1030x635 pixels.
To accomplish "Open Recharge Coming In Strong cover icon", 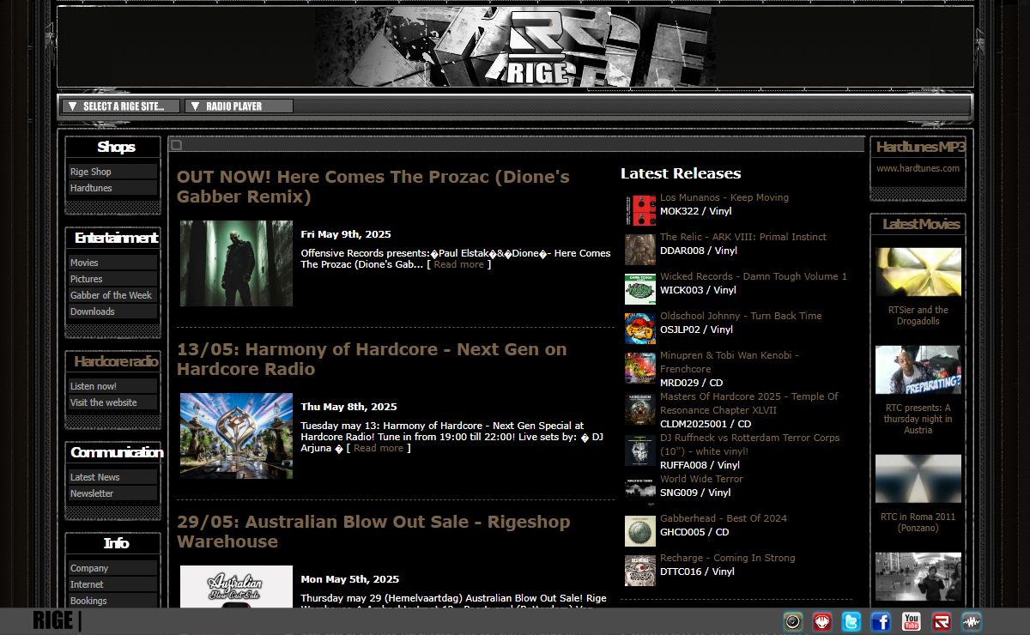I will click(x=640, y=571).
